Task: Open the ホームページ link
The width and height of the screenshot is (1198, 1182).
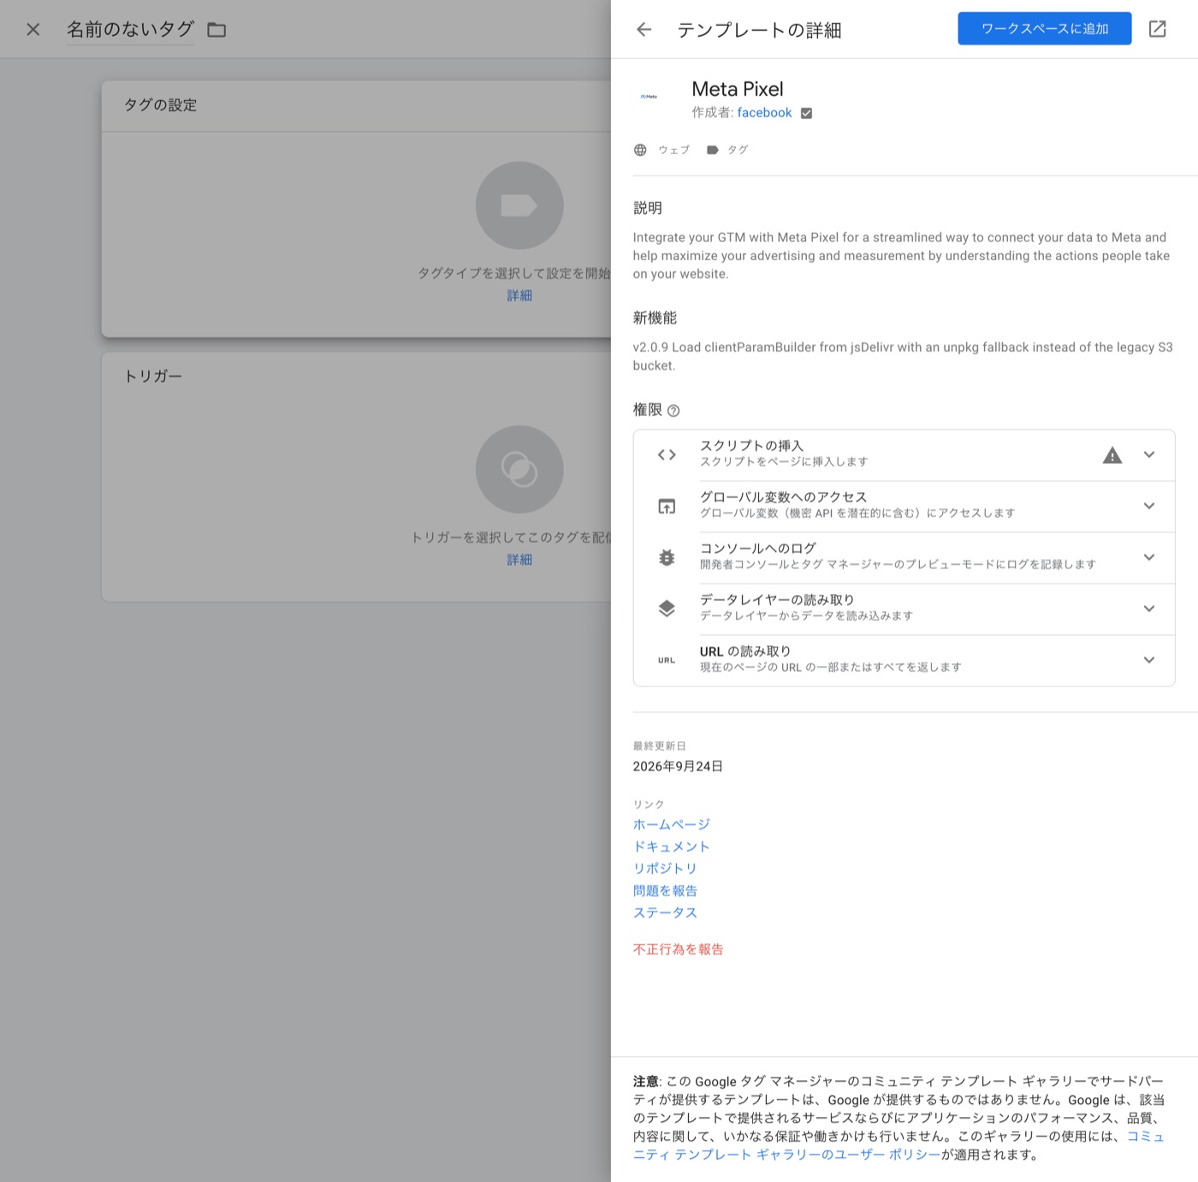Action: coord(672,824)
